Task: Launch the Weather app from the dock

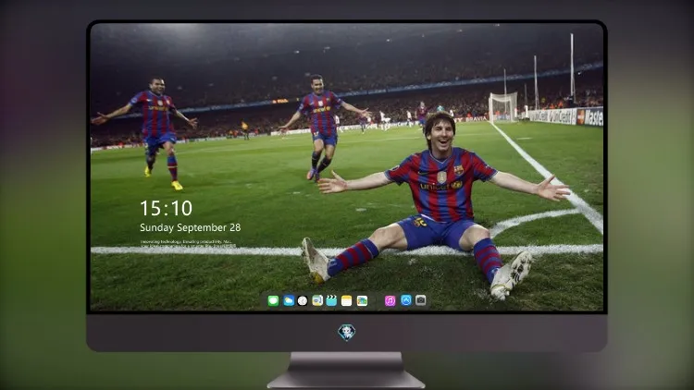Action: (289, 301)
